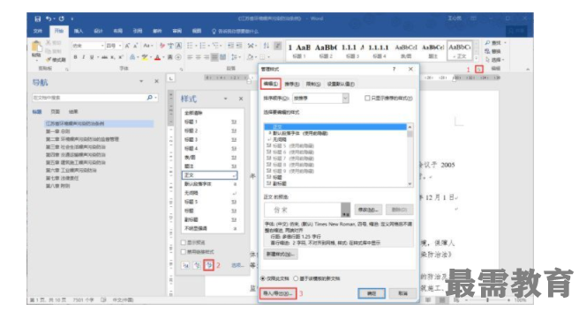The image size is (579, 318).
Task: Click the zoom slider in the status bar
Action: 487,300
